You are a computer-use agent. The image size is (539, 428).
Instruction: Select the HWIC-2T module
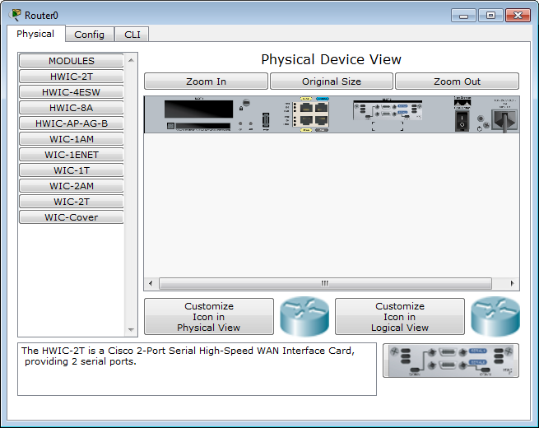click(72, 77)
